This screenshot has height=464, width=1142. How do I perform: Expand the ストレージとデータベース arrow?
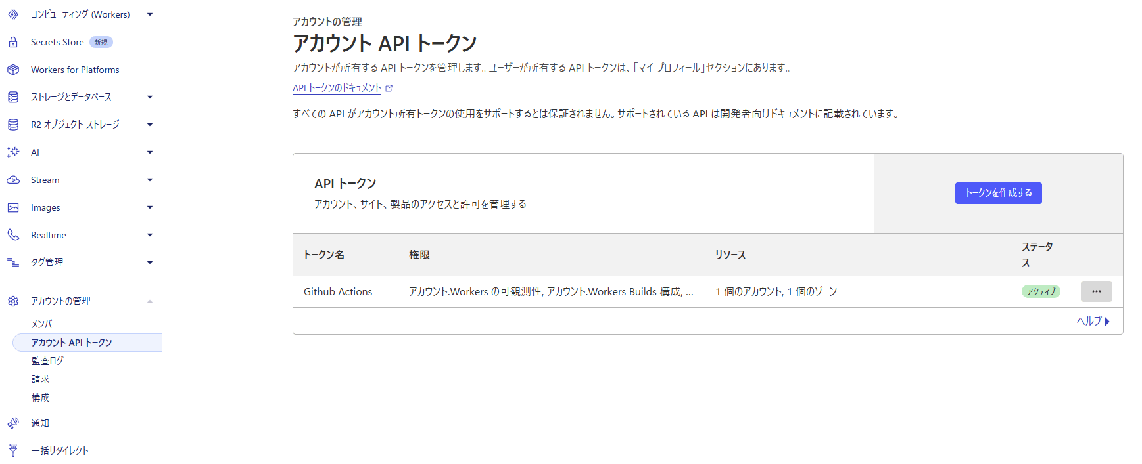coord(150,97)
